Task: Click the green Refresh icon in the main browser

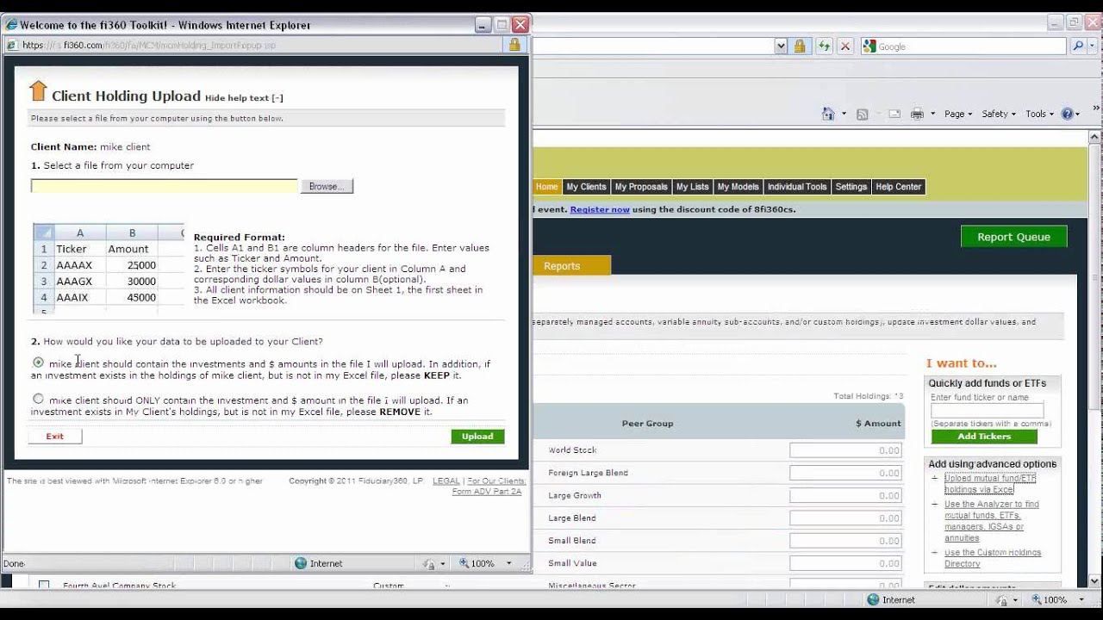Action: pyautogui.click(x=825, y=46)
